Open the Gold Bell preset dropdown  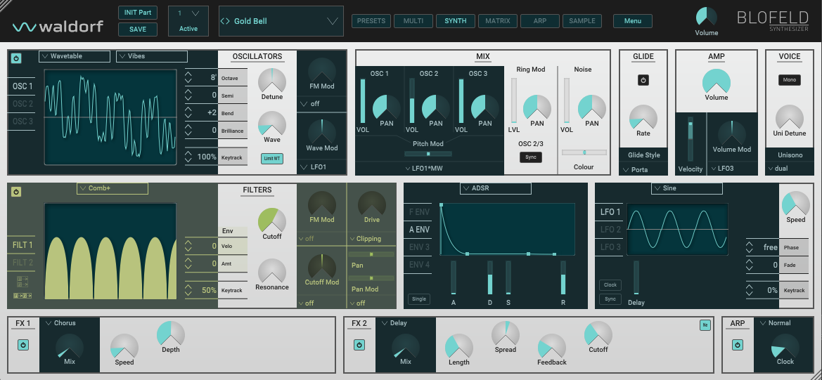click(281, 21)
